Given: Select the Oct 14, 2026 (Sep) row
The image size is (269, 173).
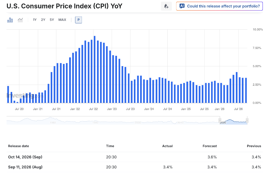Looking at the screenshot, I should point(134,157).
